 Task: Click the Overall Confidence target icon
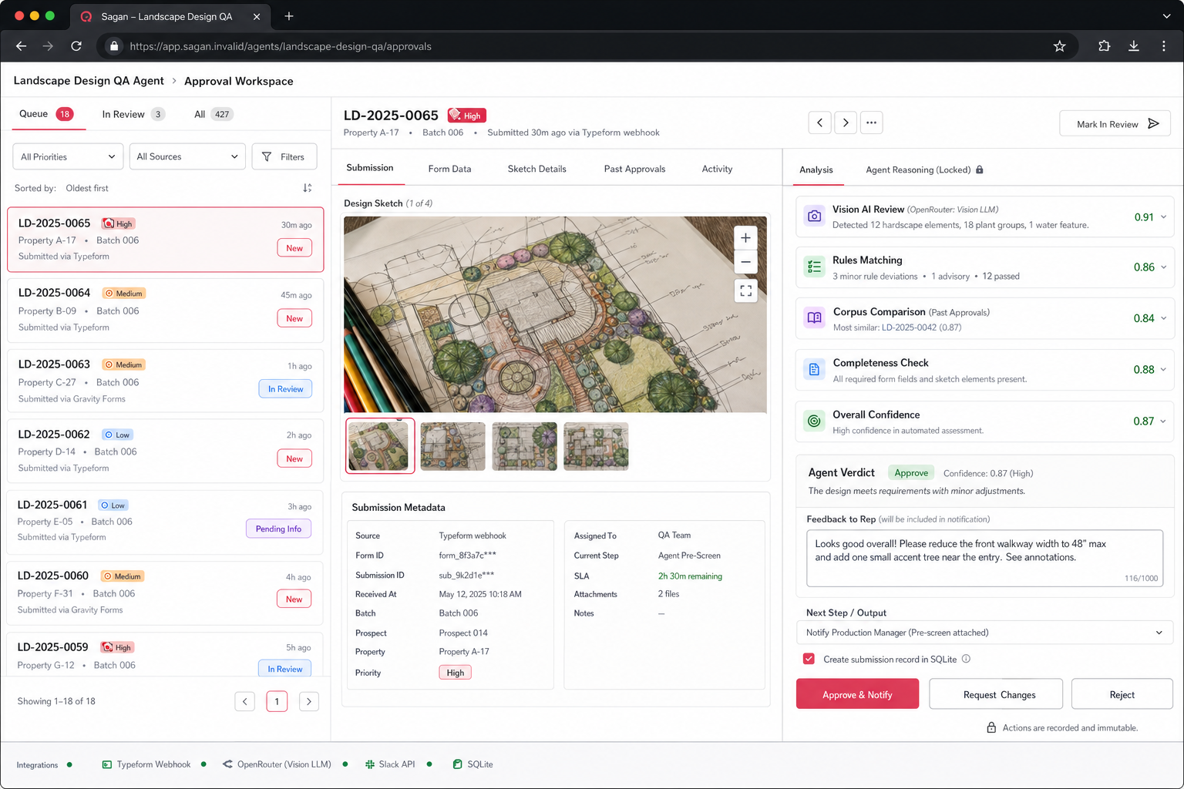tap(814, 421)
